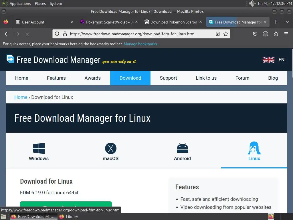This screenshot has width=293, height=220.
Task: Click Firefox icon in bottom-right tray
Action: (x=271, y=217)
